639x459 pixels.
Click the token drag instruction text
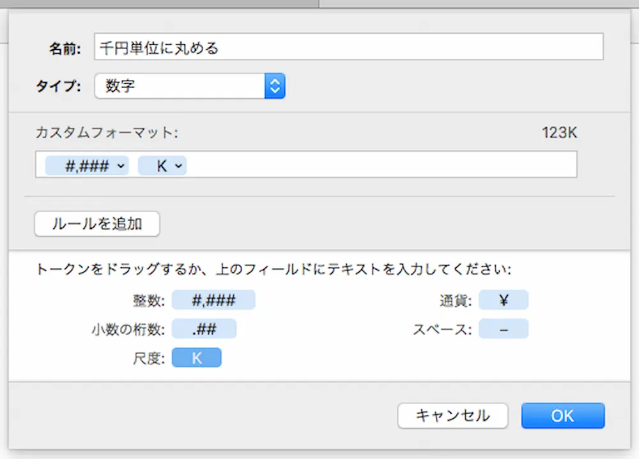(273, 269)
